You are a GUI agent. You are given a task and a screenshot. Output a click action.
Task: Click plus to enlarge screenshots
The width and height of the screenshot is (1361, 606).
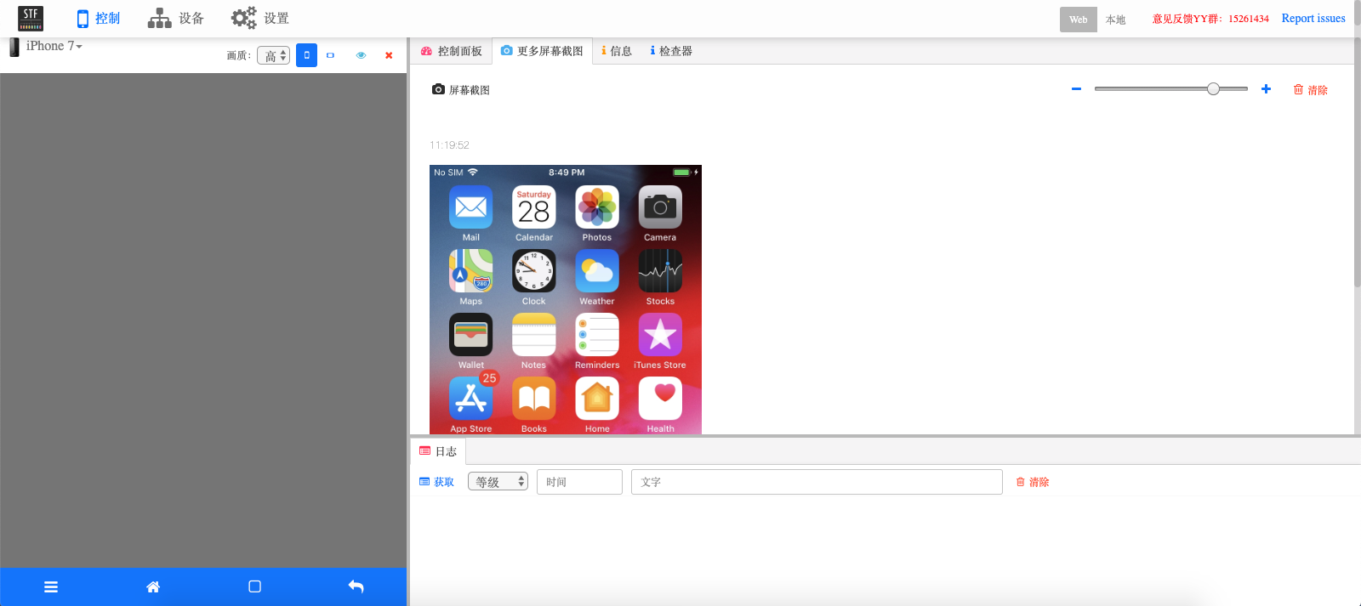click(1266, 89)
